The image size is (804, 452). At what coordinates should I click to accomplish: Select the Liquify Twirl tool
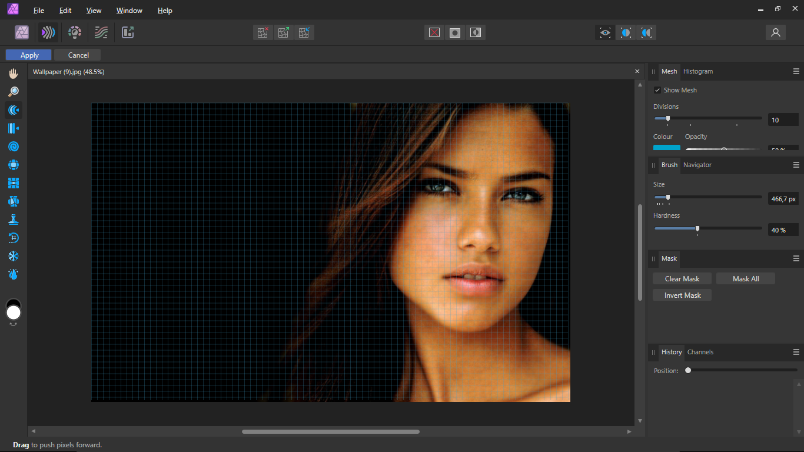[x=14, y=147]
